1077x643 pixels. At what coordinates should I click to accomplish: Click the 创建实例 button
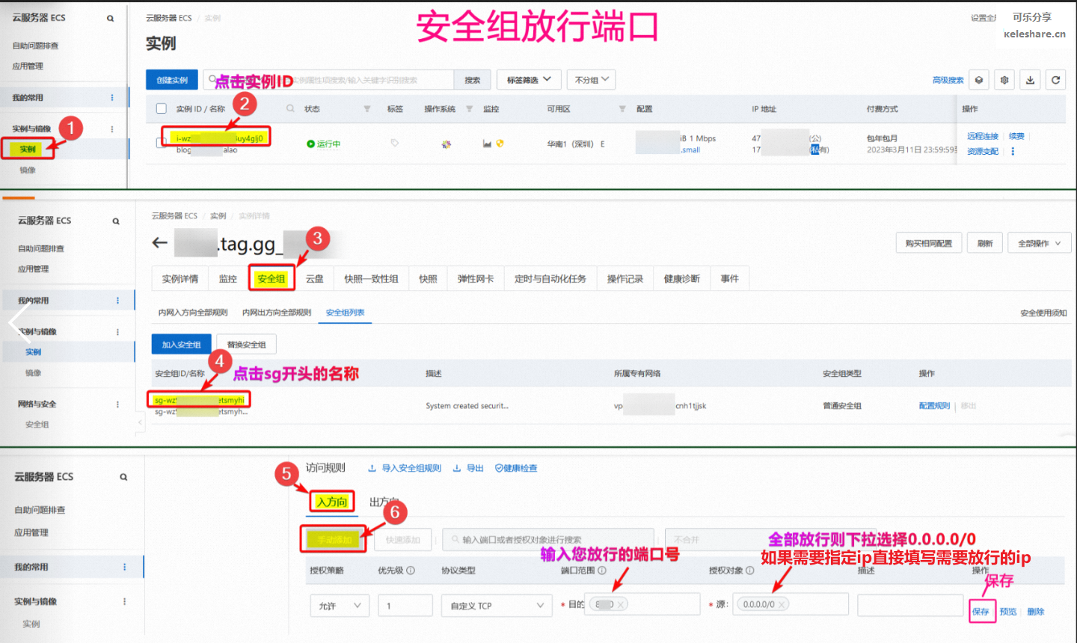point(172,80)
